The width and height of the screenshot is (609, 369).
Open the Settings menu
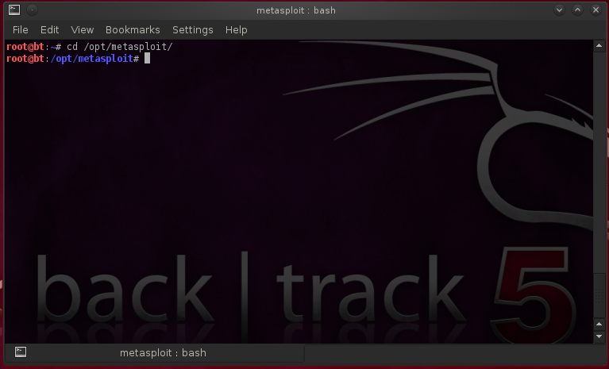193,30
